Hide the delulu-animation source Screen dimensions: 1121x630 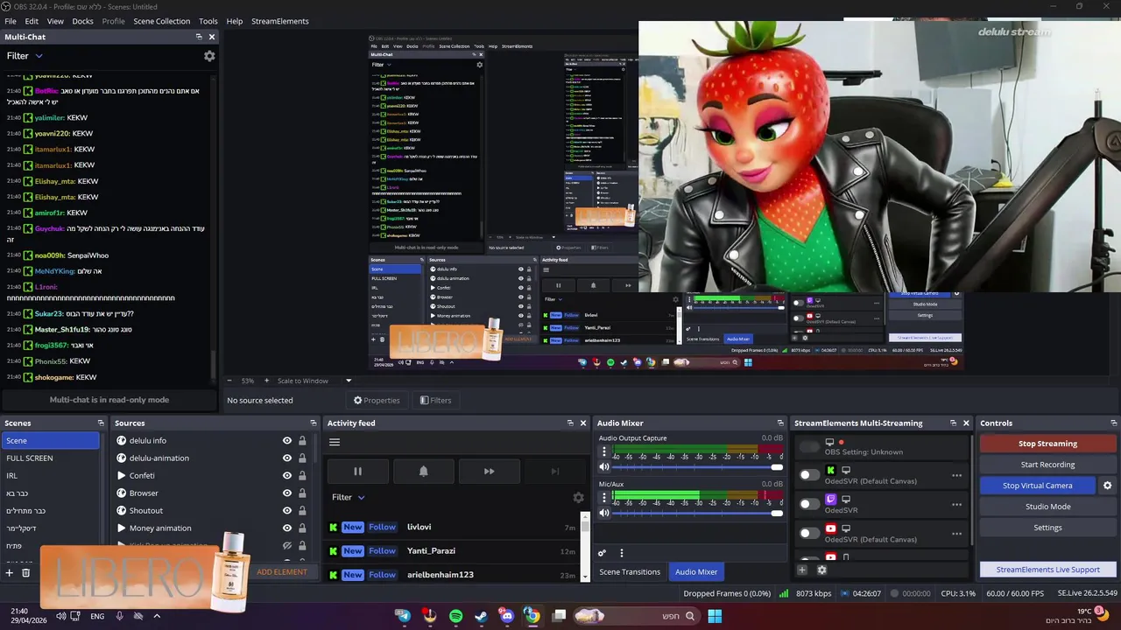click(286, 458)
